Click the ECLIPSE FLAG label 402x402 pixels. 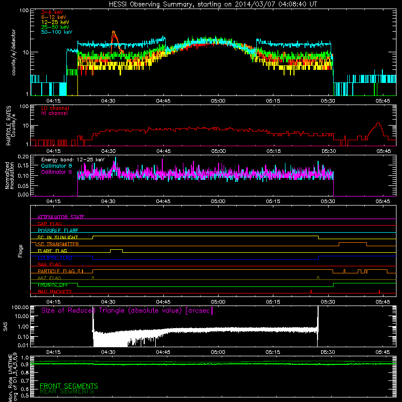(55, 258)
